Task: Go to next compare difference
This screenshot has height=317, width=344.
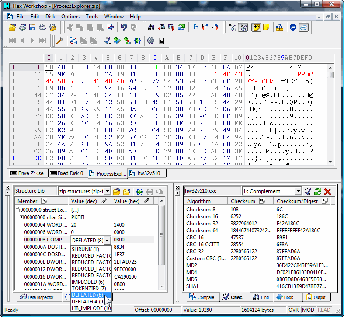Action: point(215,28)
